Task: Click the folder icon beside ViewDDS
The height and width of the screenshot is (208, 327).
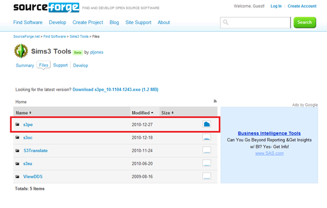Action: coord(17,177)
